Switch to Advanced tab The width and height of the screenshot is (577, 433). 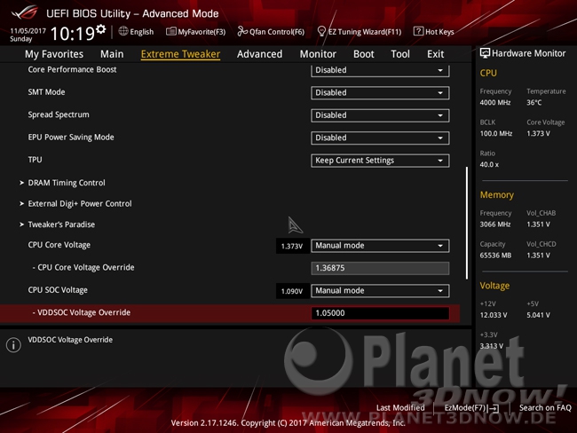pyautogui.click(x=259, y=54)
